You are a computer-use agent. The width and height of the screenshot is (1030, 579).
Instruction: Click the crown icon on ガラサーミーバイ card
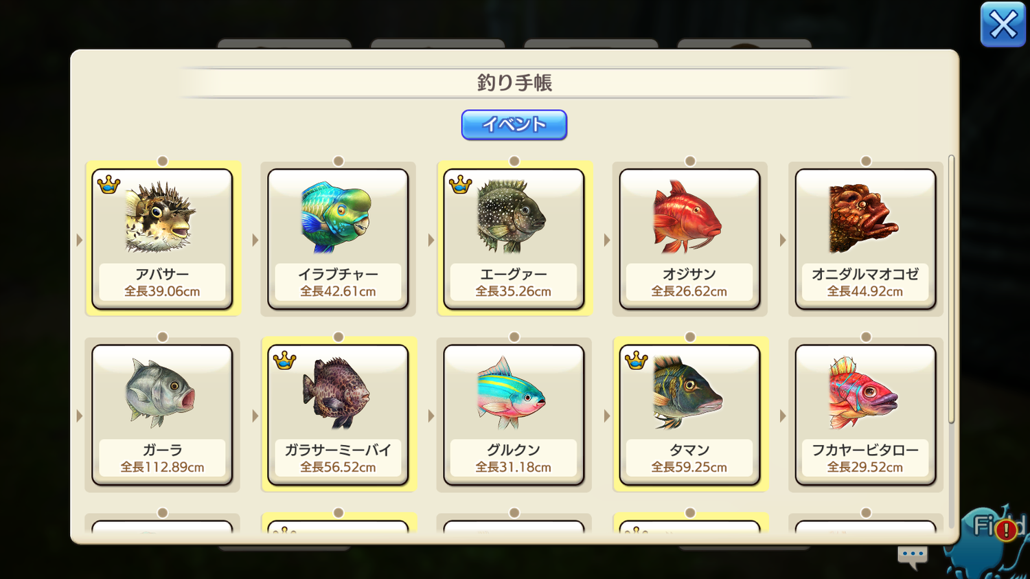tap(284, 361)
